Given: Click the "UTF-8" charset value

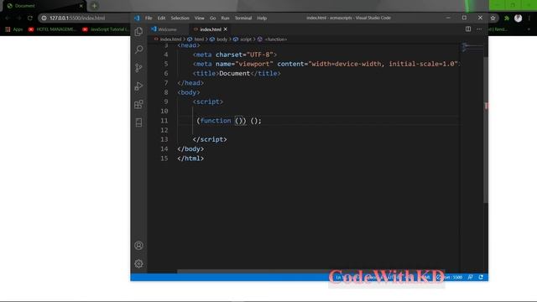Looking at the screenshot, I should (x=259, y=55).
